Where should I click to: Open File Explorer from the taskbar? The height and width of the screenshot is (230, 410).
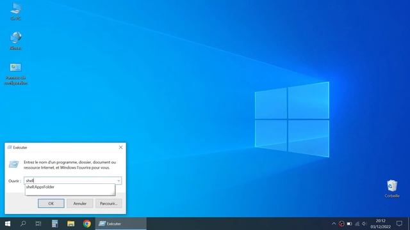click(70, 224)
